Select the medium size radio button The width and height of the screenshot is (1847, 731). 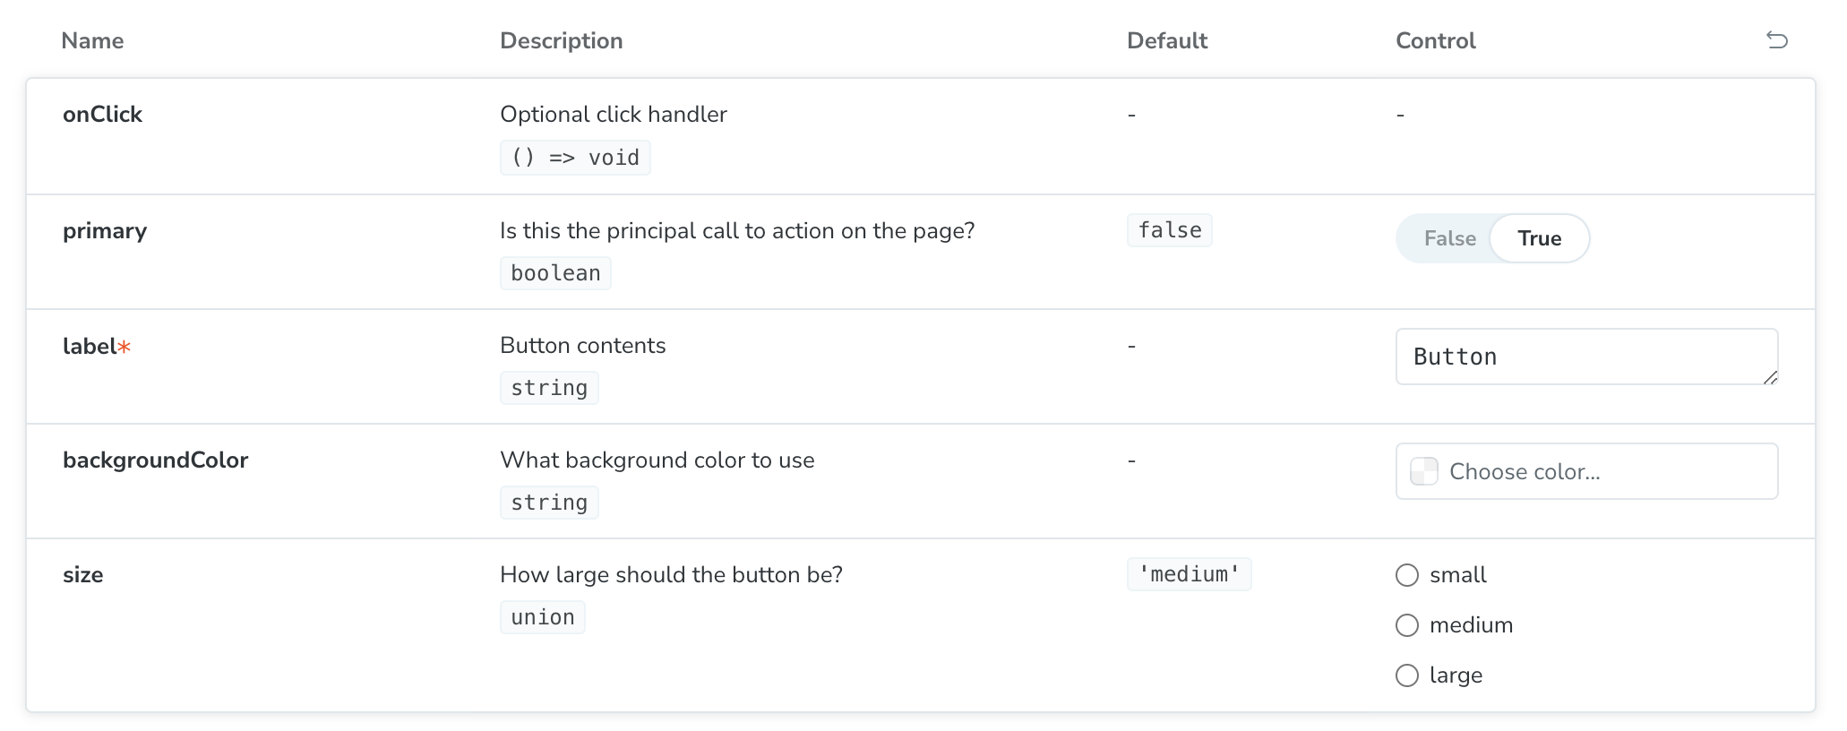point(1407,625)
